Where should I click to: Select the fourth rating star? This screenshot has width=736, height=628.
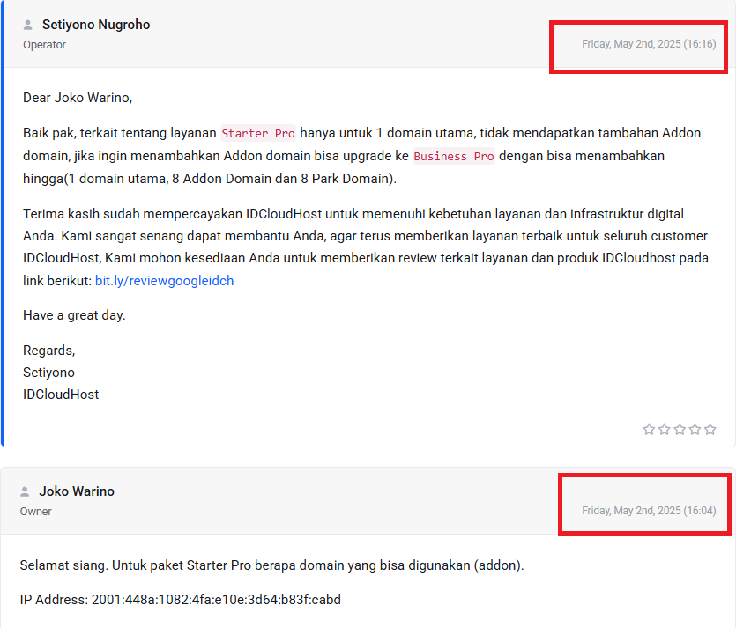tap(695, 430)
